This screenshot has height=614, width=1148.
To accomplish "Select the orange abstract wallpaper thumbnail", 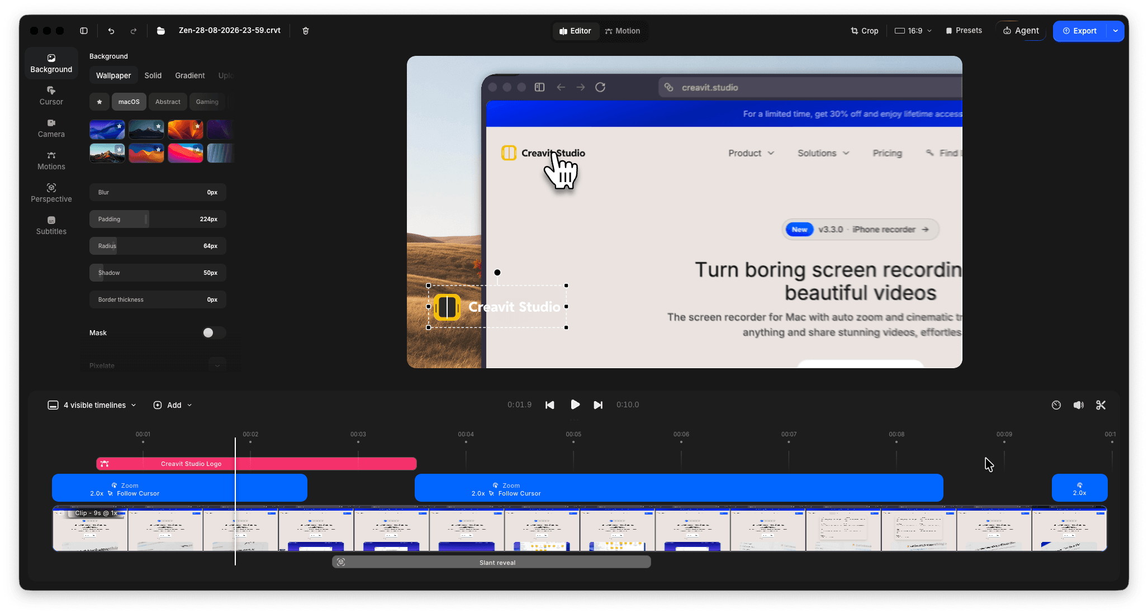I will pyautogui.click(x=186, y=130).
